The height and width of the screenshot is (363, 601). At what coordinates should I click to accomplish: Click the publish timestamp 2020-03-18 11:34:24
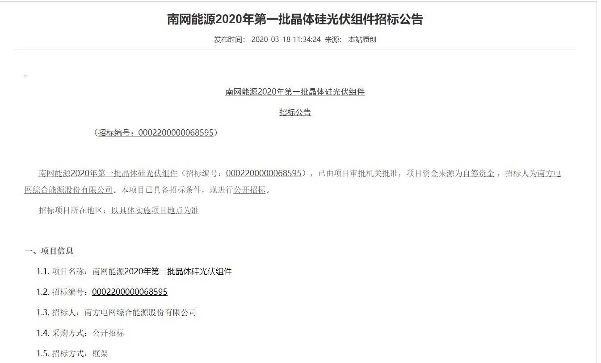click(x=286, y=39)
